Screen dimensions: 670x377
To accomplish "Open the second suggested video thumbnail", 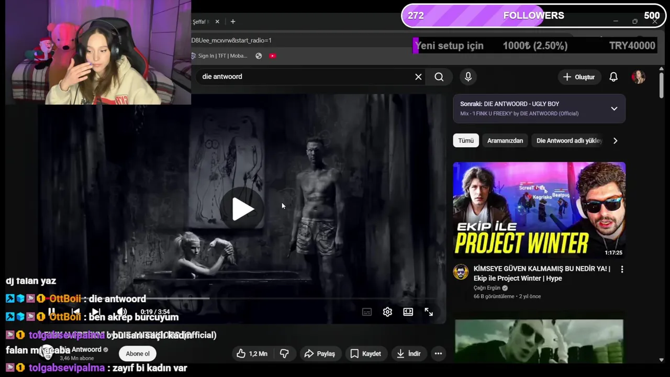I will click(x=539, y=341).
